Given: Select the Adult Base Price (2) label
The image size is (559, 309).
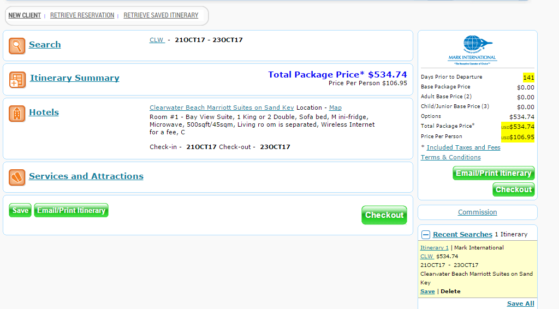Looking at the screenshot, I should pos(446,96).
